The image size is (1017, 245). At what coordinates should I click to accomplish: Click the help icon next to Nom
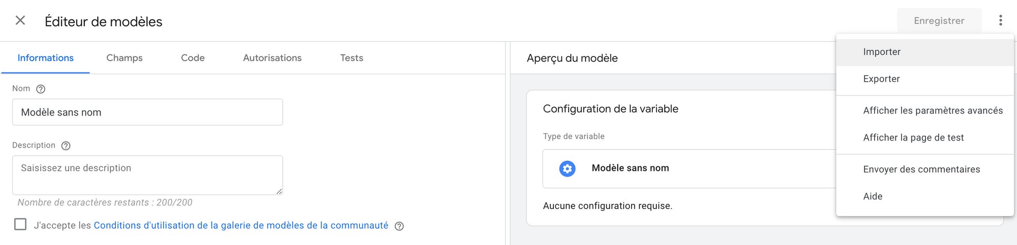click(41, 89)
